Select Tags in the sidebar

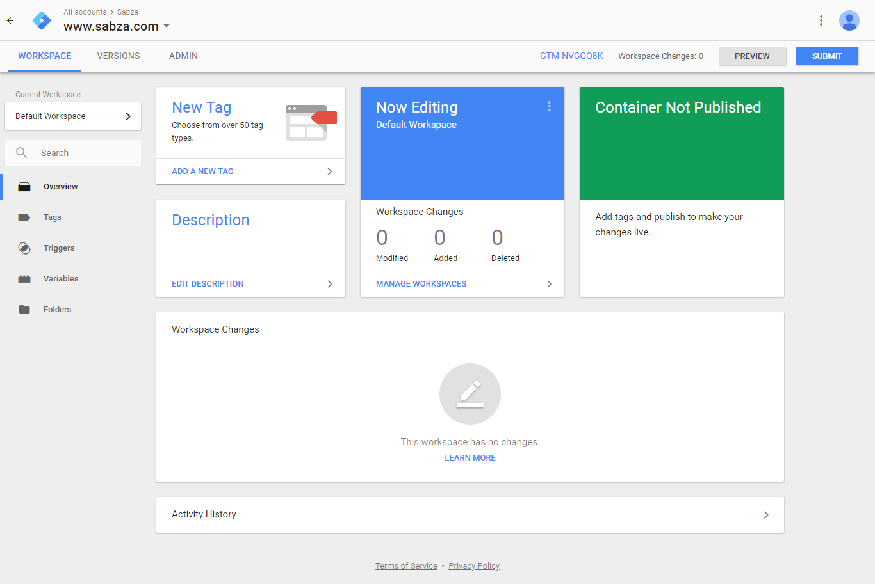[x=53, y=217]
